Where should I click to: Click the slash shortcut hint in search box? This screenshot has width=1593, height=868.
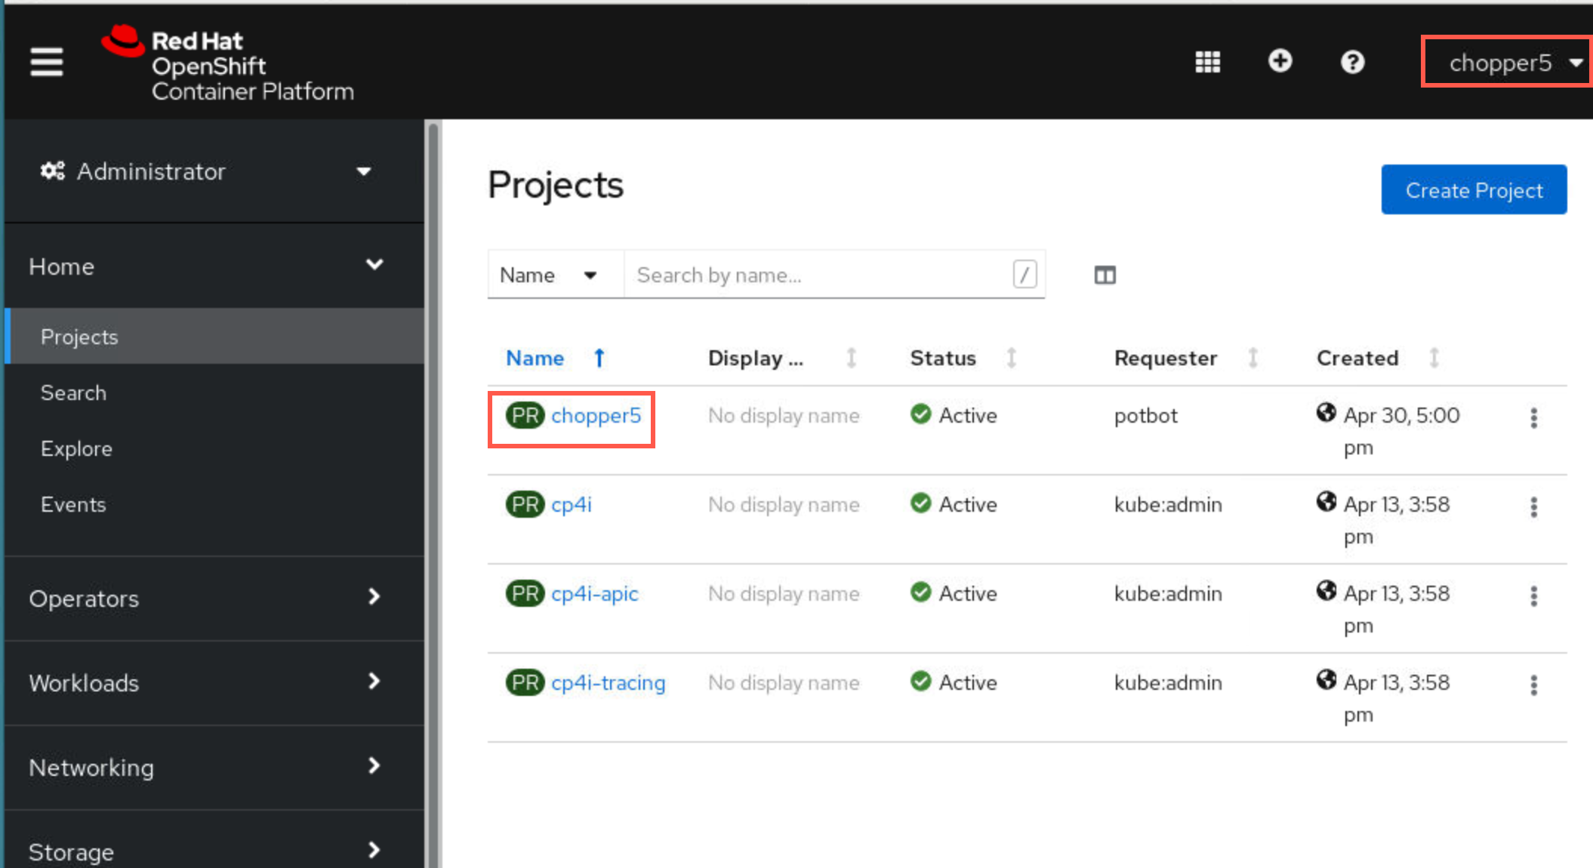coord(1025,275)
